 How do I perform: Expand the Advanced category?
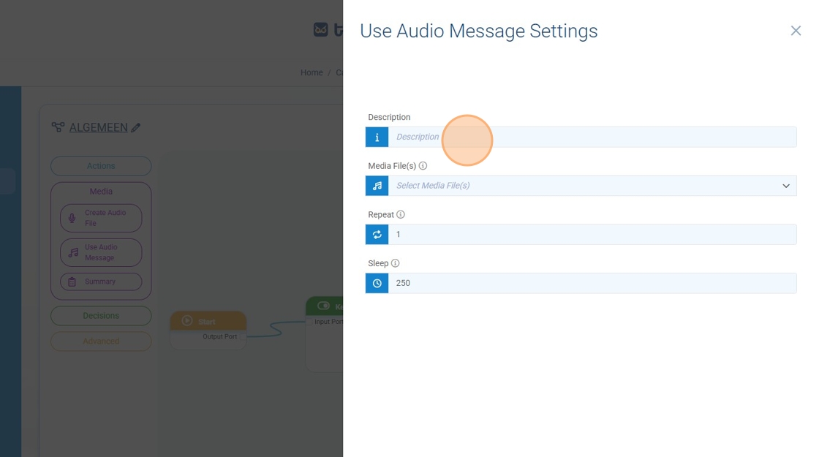(x=101, y=341)
